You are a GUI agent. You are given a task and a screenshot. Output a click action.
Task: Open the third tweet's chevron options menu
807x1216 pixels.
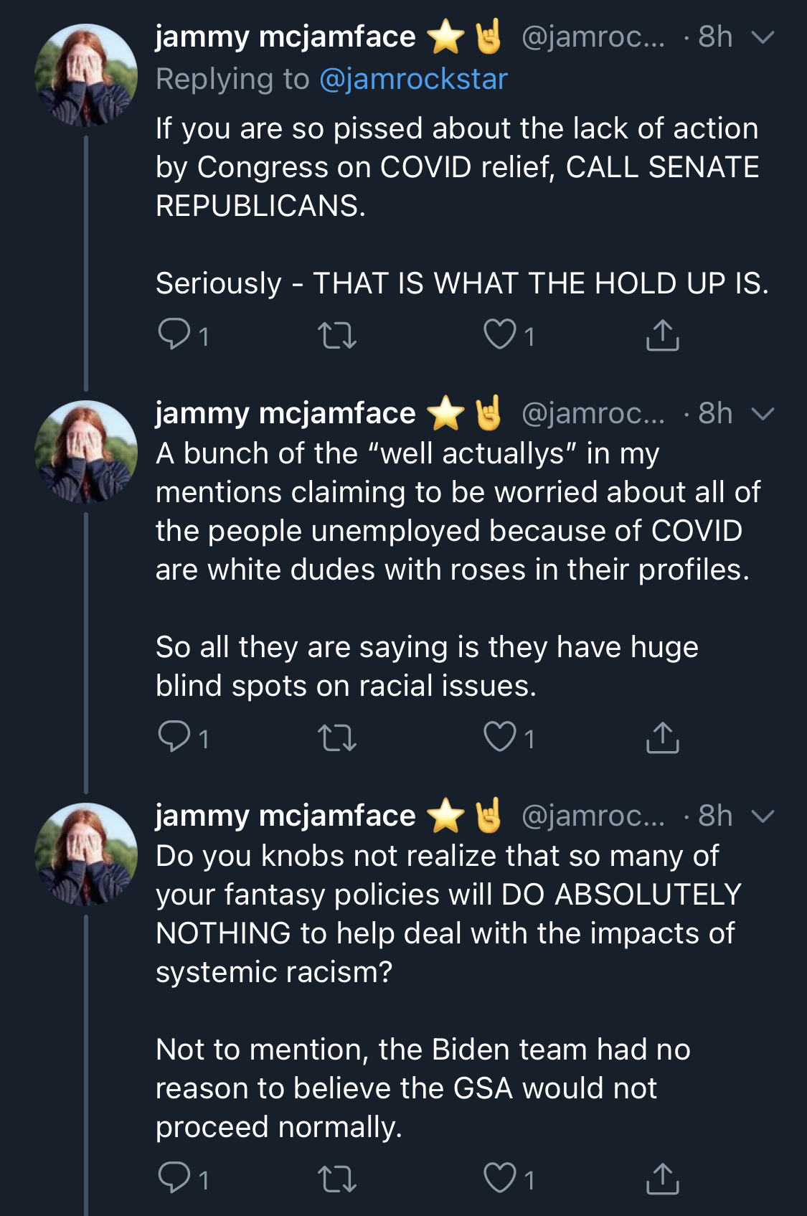point(763,816)
